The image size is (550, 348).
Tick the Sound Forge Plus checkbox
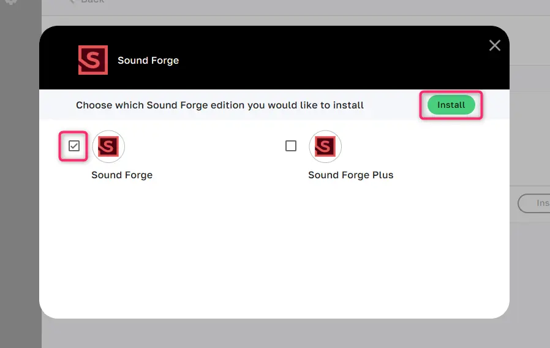pyautogui.click(x=291, y=146)
